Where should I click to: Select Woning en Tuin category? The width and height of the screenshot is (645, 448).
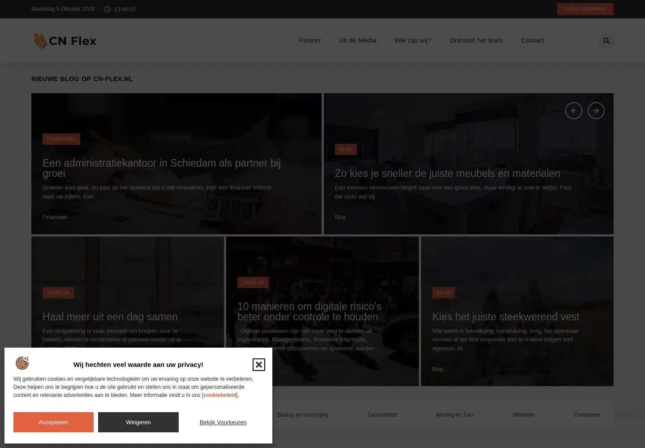[x=454, y=415]
